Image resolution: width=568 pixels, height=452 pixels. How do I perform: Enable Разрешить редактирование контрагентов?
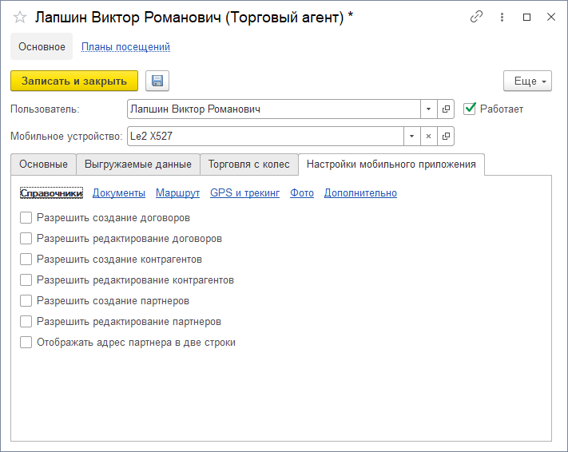pos(26,280)
